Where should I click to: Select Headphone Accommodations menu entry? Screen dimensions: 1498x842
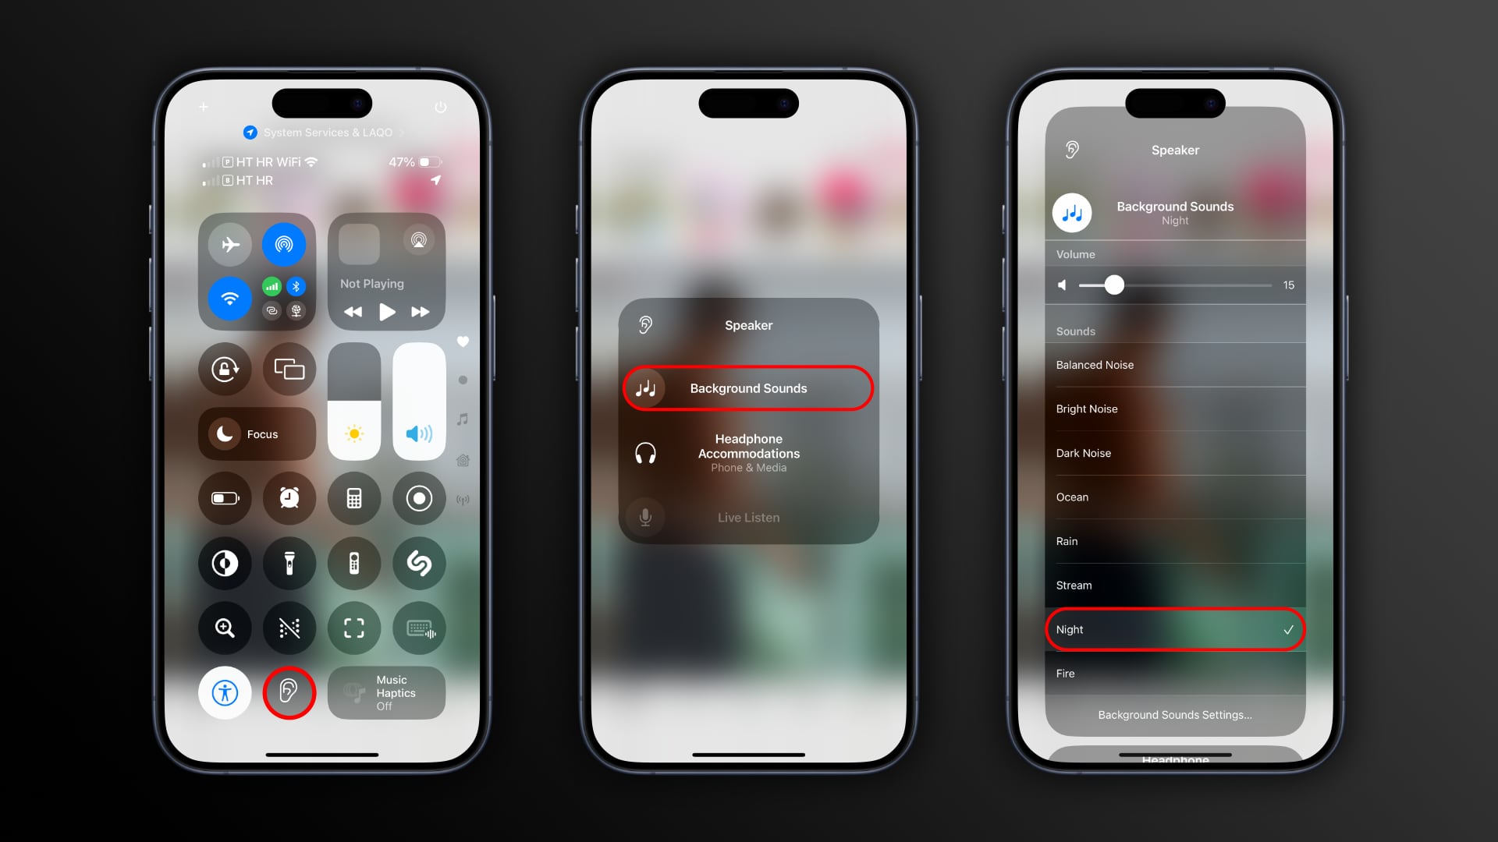tap(748, 452)
